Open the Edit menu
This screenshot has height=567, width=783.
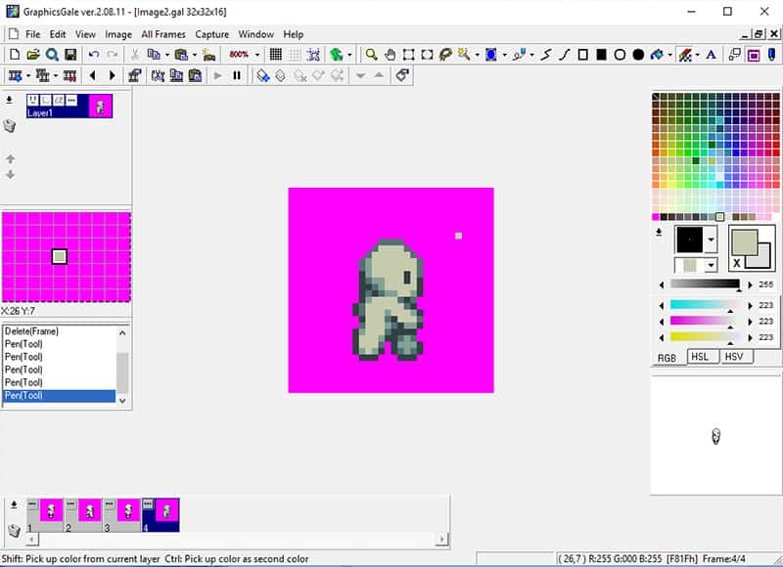pos(58,34)
